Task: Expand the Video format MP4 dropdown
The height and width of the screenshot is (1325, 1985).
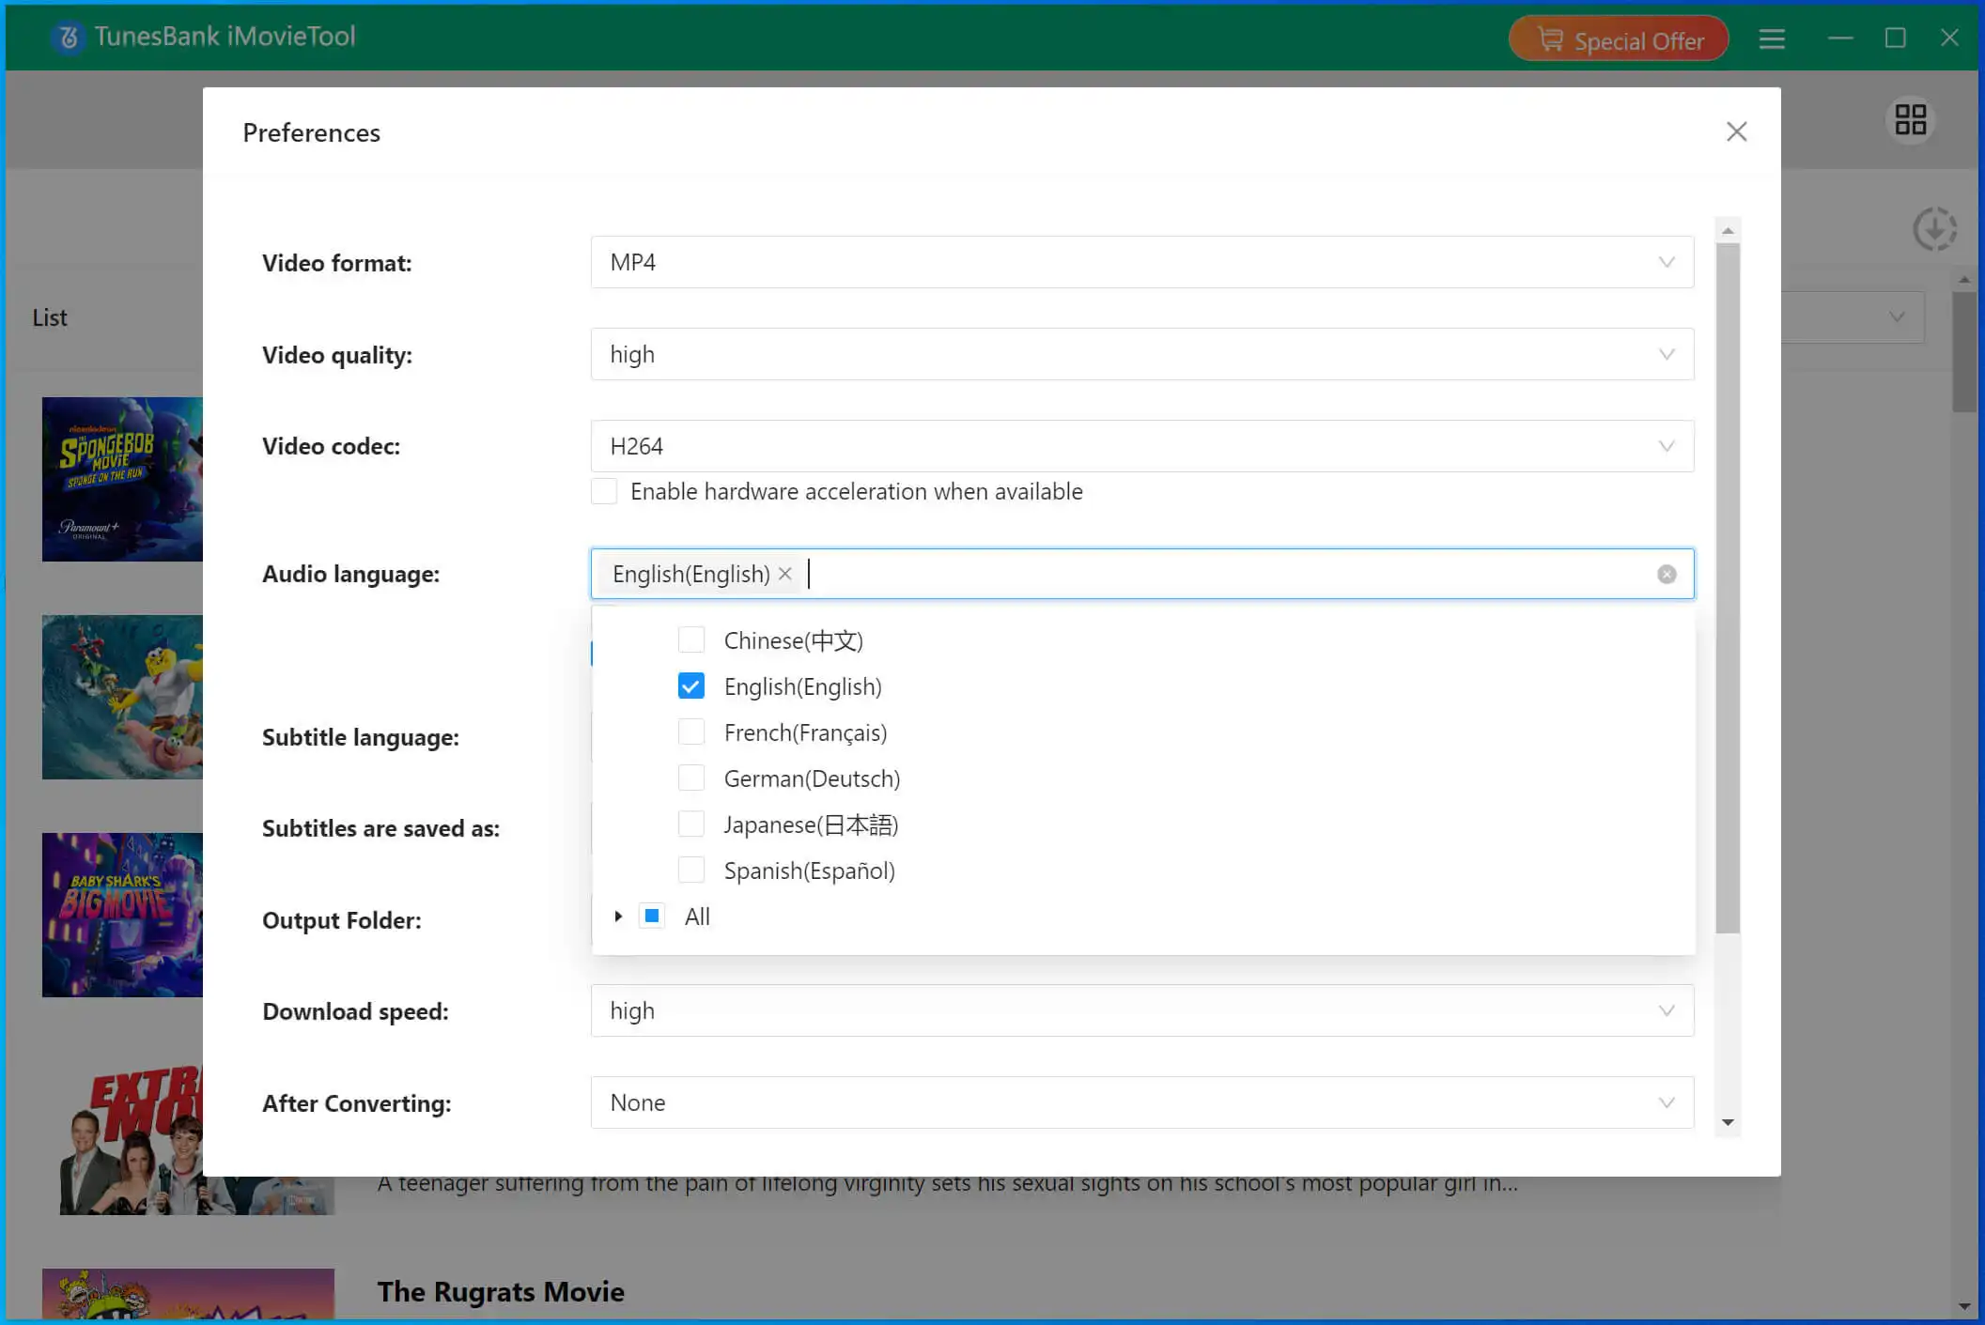Action: 1667,262
